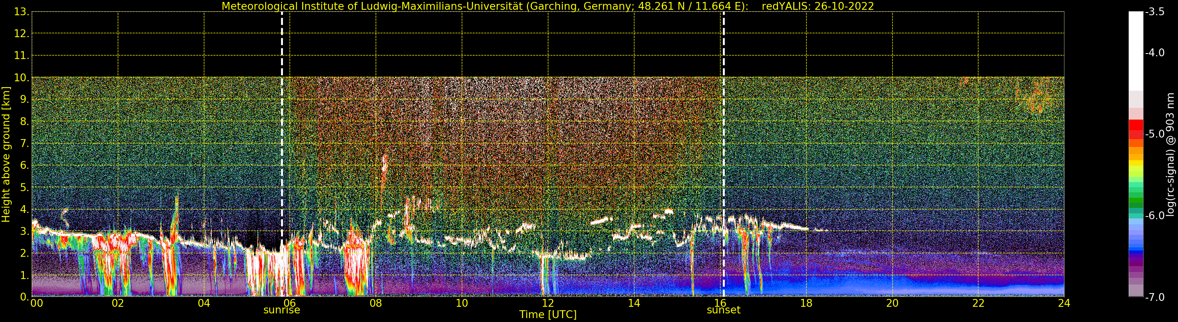Viewport: 1178px width, 322px height.
Task: Click the dashed white sunrise marker line
Action: coord(282,154)
